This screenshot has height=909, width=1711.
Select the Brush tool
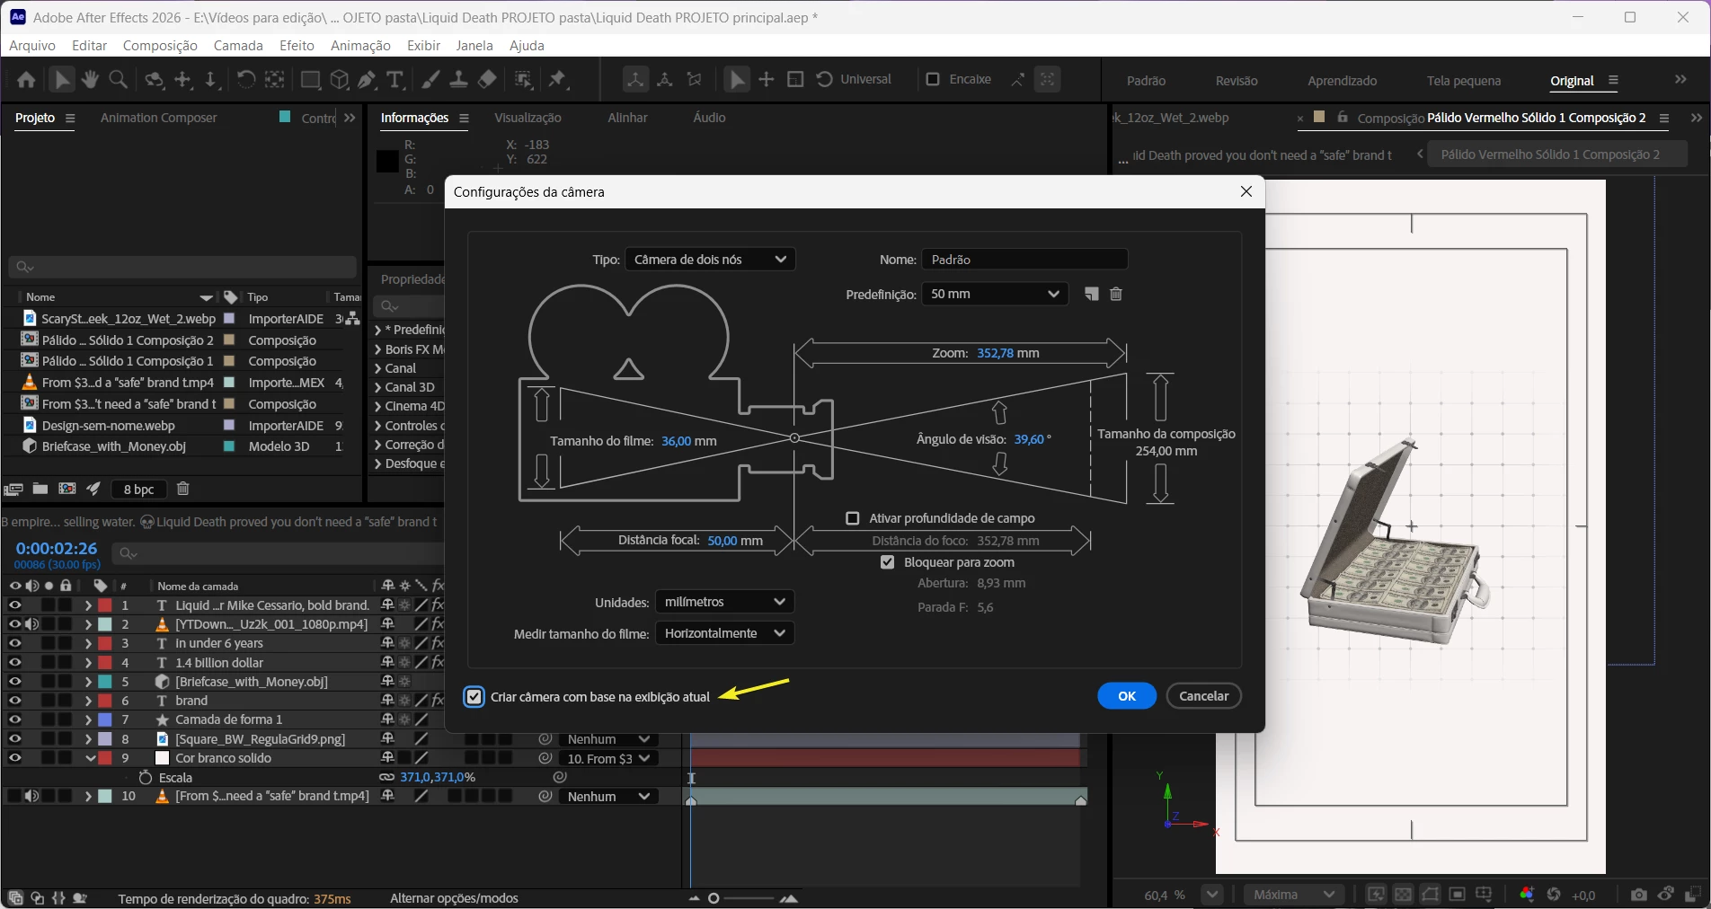coord(430,80)
